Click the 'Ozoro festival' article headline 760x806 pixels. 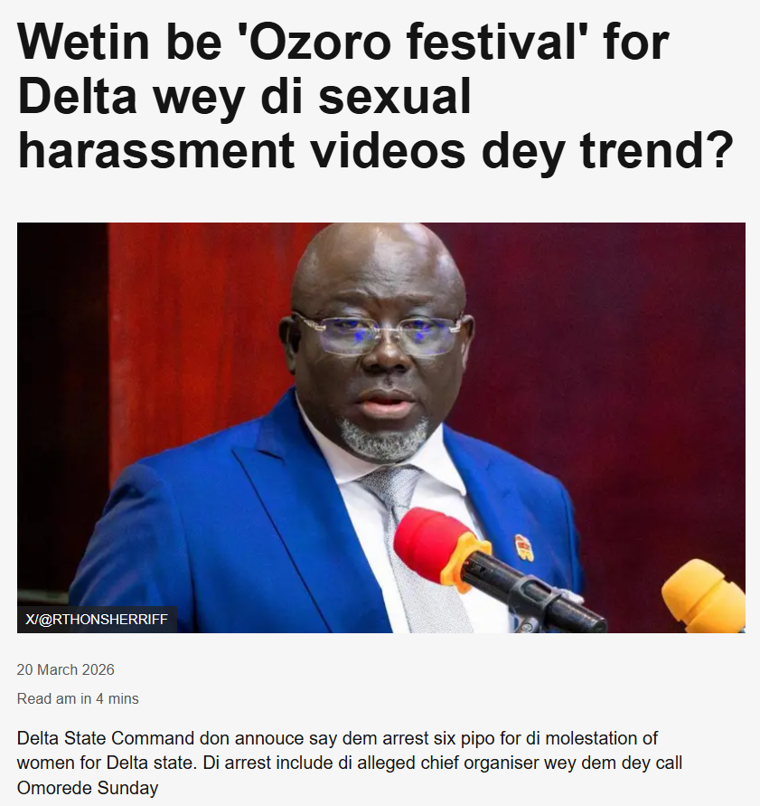[x=376, y=96]
